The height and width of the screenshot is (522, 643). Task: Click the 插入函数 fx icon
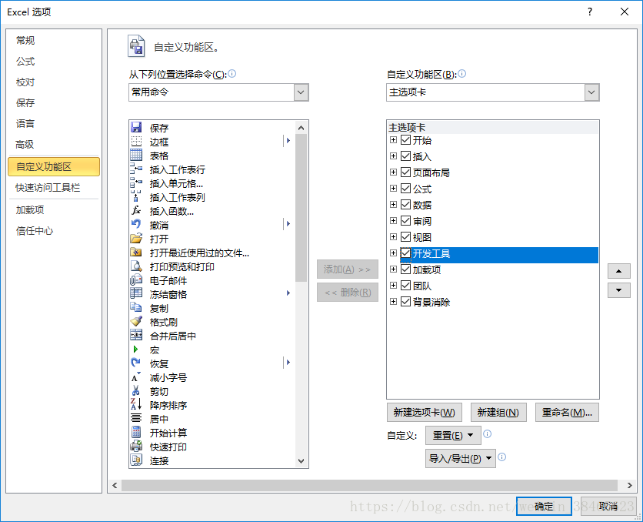[136, 210]
